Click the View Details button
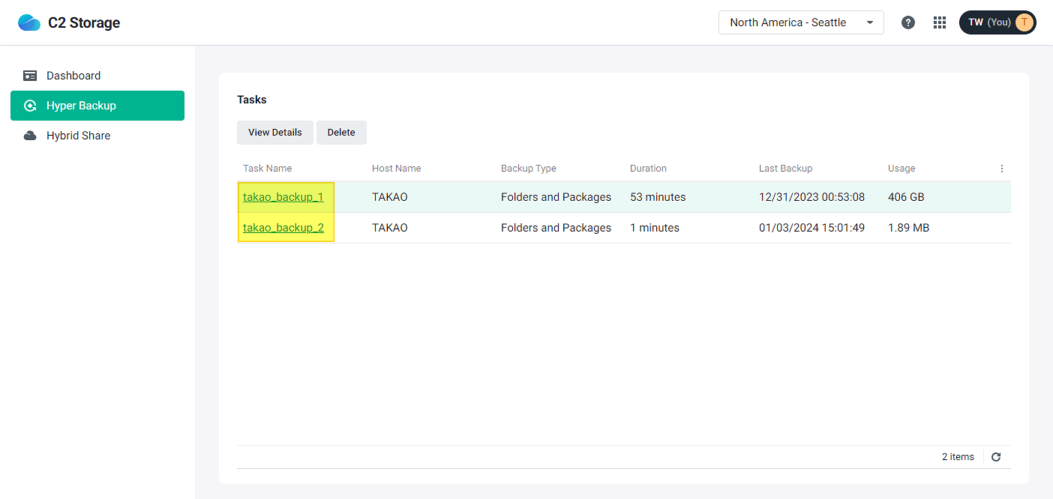Image resolution: width=1053 pixels, height=499 pixels. pos(274,132)
